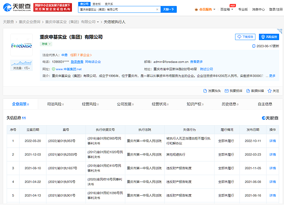284x205 pixels.
Task: Select the 查关系 search tab
Action: coord(109,4)
